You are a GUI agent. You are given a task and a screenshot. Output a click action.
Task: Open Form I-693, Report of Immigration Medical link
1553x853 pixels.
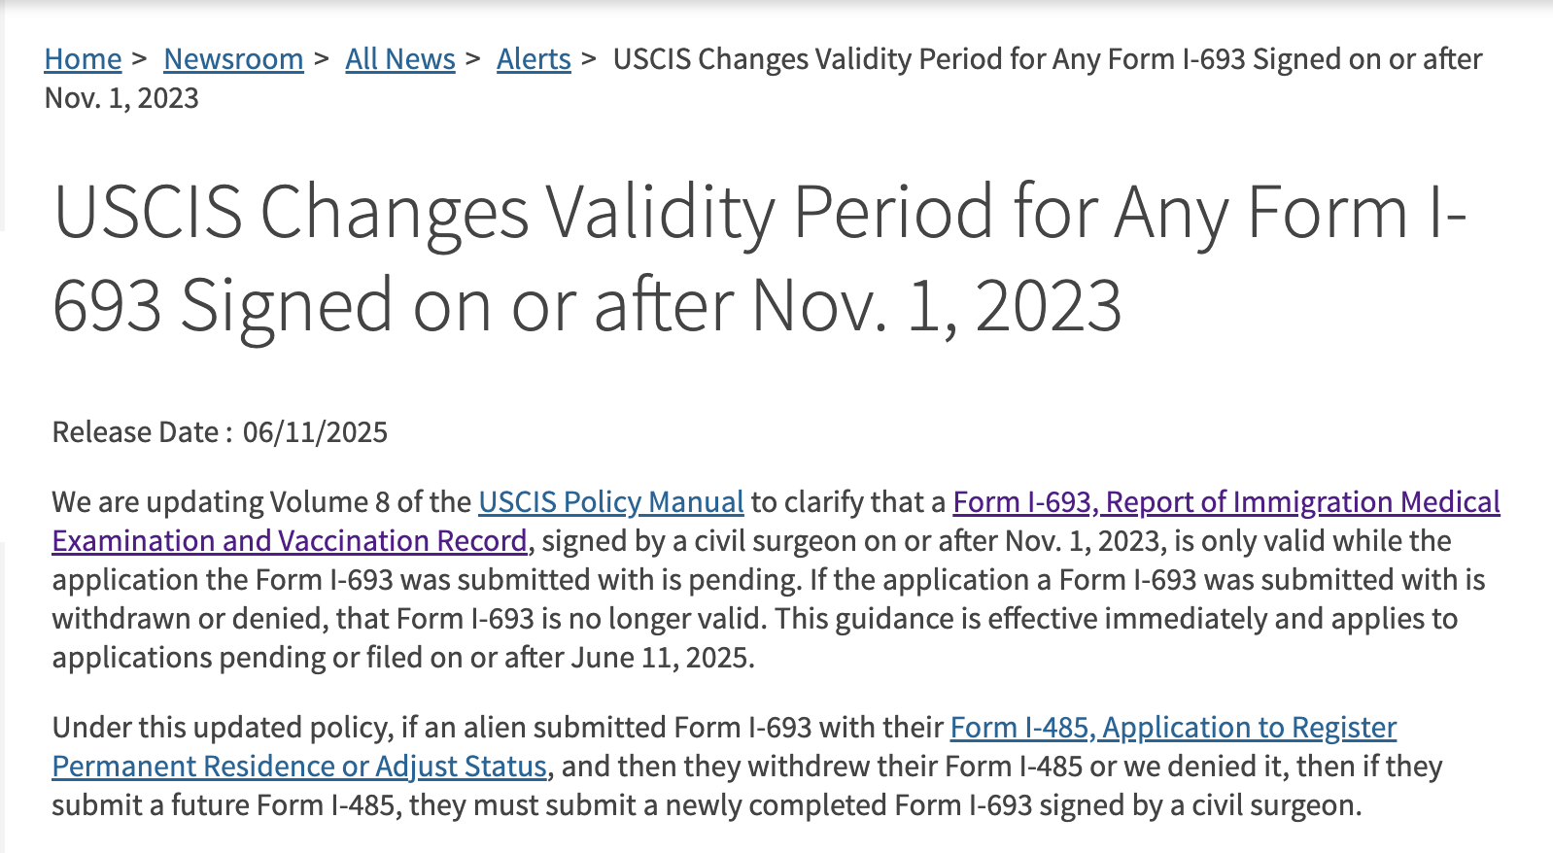click(1226, 502)
